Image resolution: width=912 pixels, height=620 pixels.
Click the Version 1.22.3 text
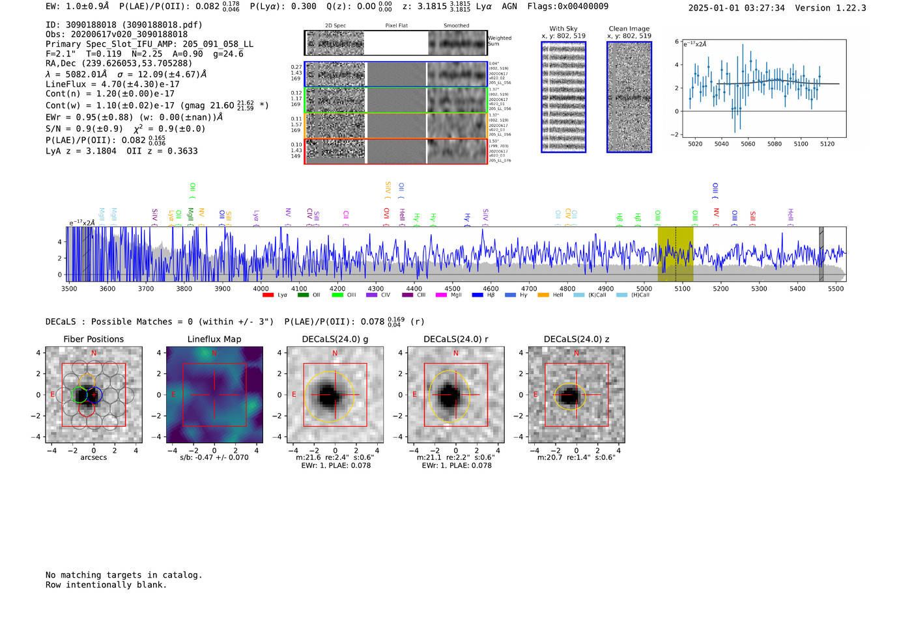coord(831,8)
